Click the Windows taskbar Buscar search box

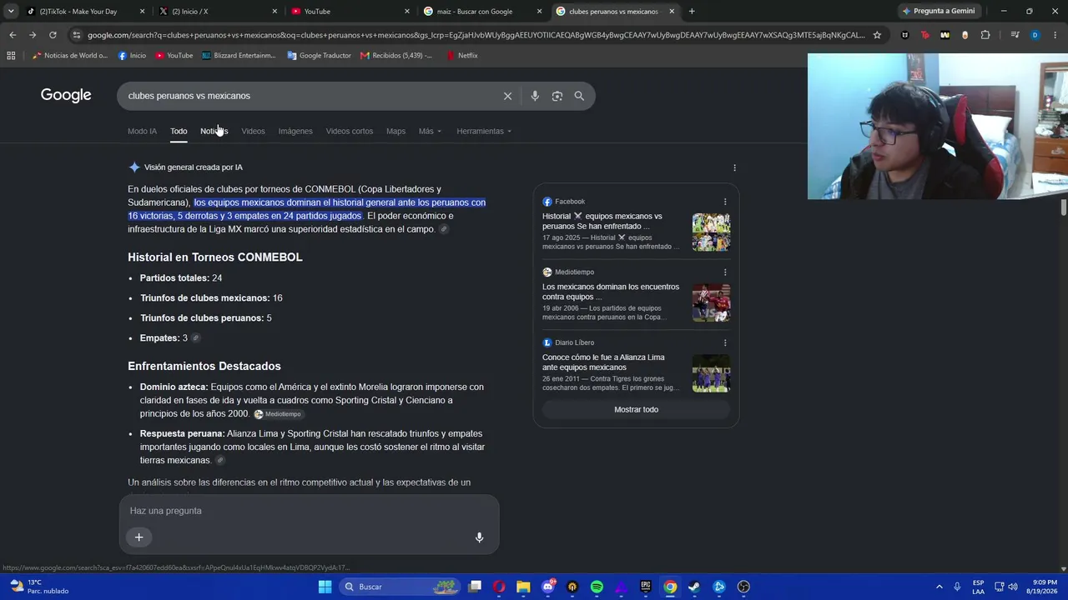[x=399, y=587]
